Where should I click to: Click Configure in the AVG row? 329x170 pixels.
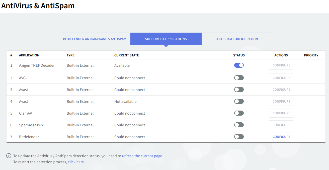point(281,78)
